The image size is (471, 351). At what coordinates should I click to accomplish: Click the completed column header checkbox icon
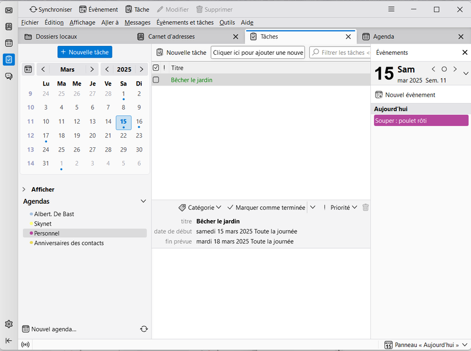tap(156, 68)
